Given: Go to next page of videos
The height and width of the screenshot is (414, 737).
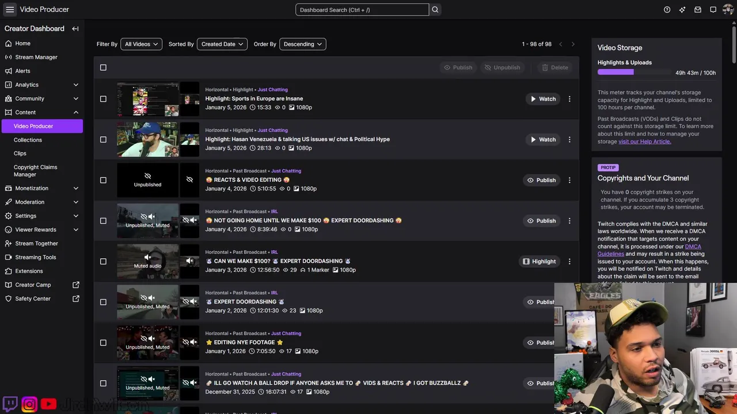Looking at the screenshot, I should pyautogui.click(x=573, y=44).
